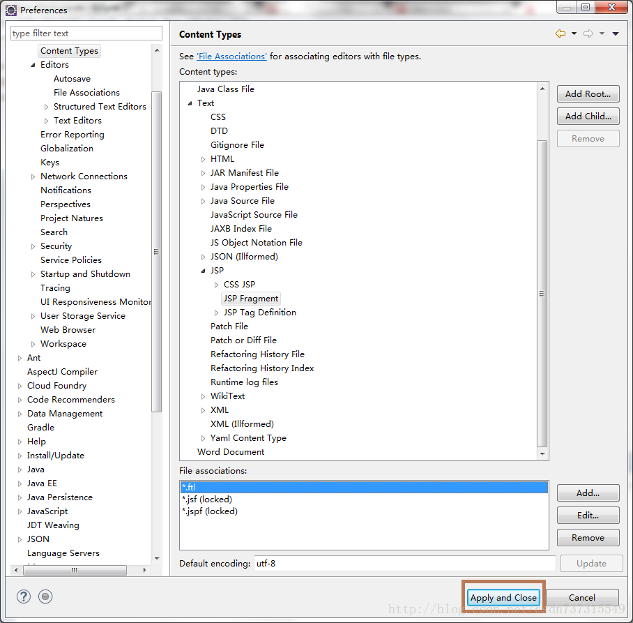Open the forward history dropdown arrow

coord(602,33)
